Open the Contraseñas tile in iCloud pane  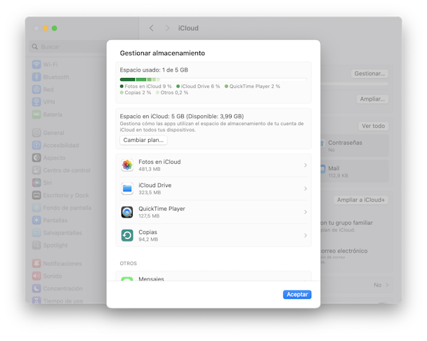click(354, 146)
